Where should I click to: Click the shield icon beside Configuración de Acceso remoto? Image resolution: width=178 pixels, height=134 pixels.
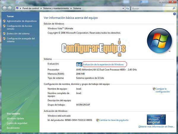tap(4, 26)
